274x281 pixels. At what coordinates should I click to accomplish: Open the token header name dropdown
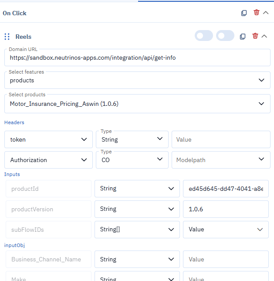[x=48, y=139]
